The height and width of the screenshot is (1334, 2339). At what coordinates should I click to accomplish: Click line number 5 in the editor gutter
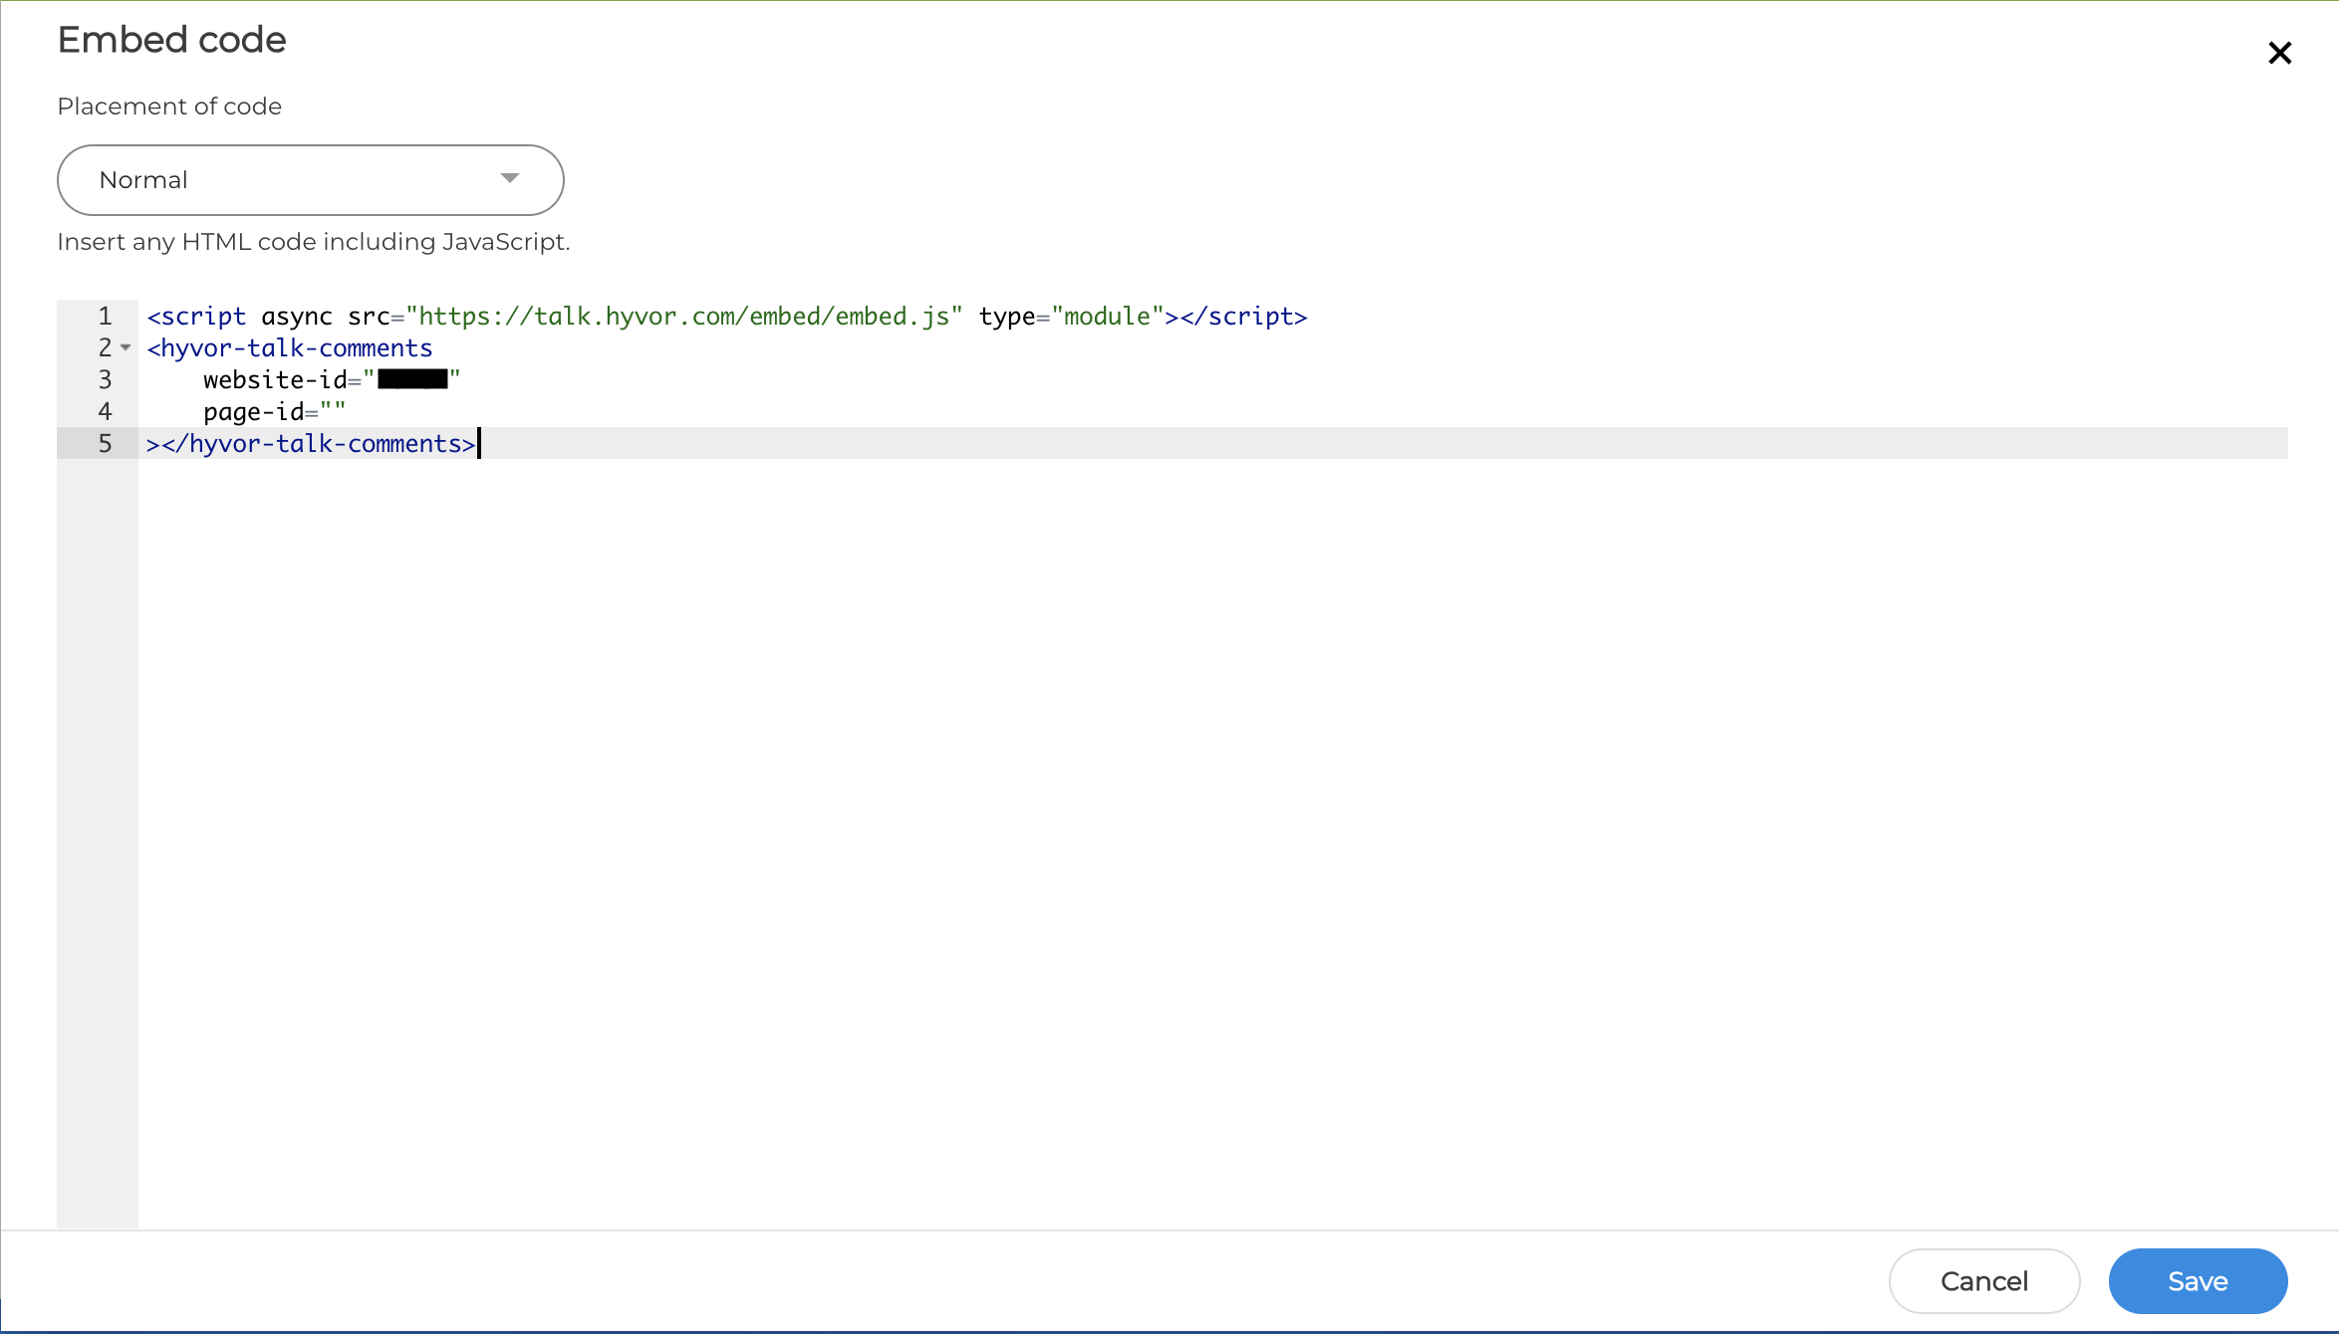(x=104, y=443)
